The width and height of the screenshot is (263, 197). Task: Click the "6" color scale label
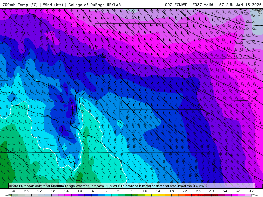pyautogui.click(x=131, y=191)
